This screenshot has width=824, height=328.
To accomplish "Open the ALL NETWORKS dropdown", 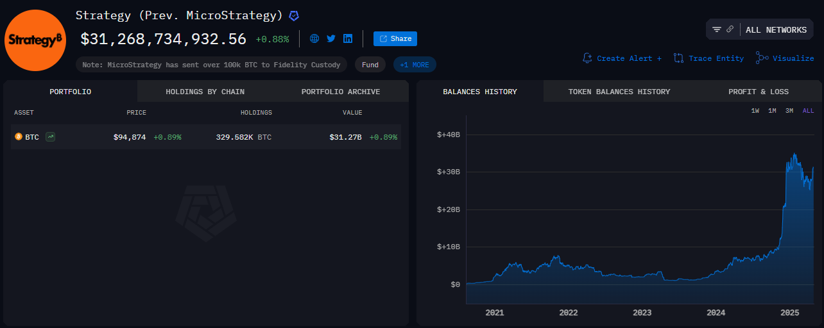I will [x=776, y=30].
